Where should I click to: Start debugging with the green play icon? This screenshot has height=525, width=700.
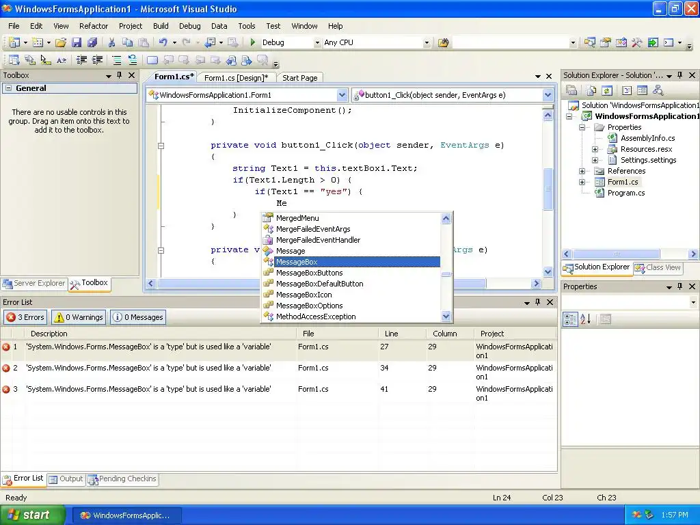[x=253, y=42]
